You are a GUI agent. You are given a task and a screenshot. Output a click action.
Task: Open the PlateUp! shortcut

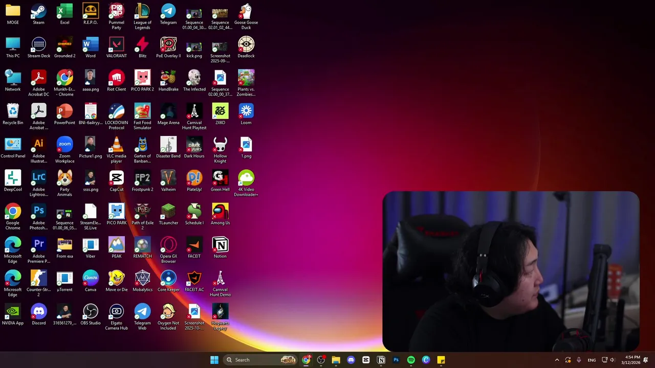pos(194,181)
